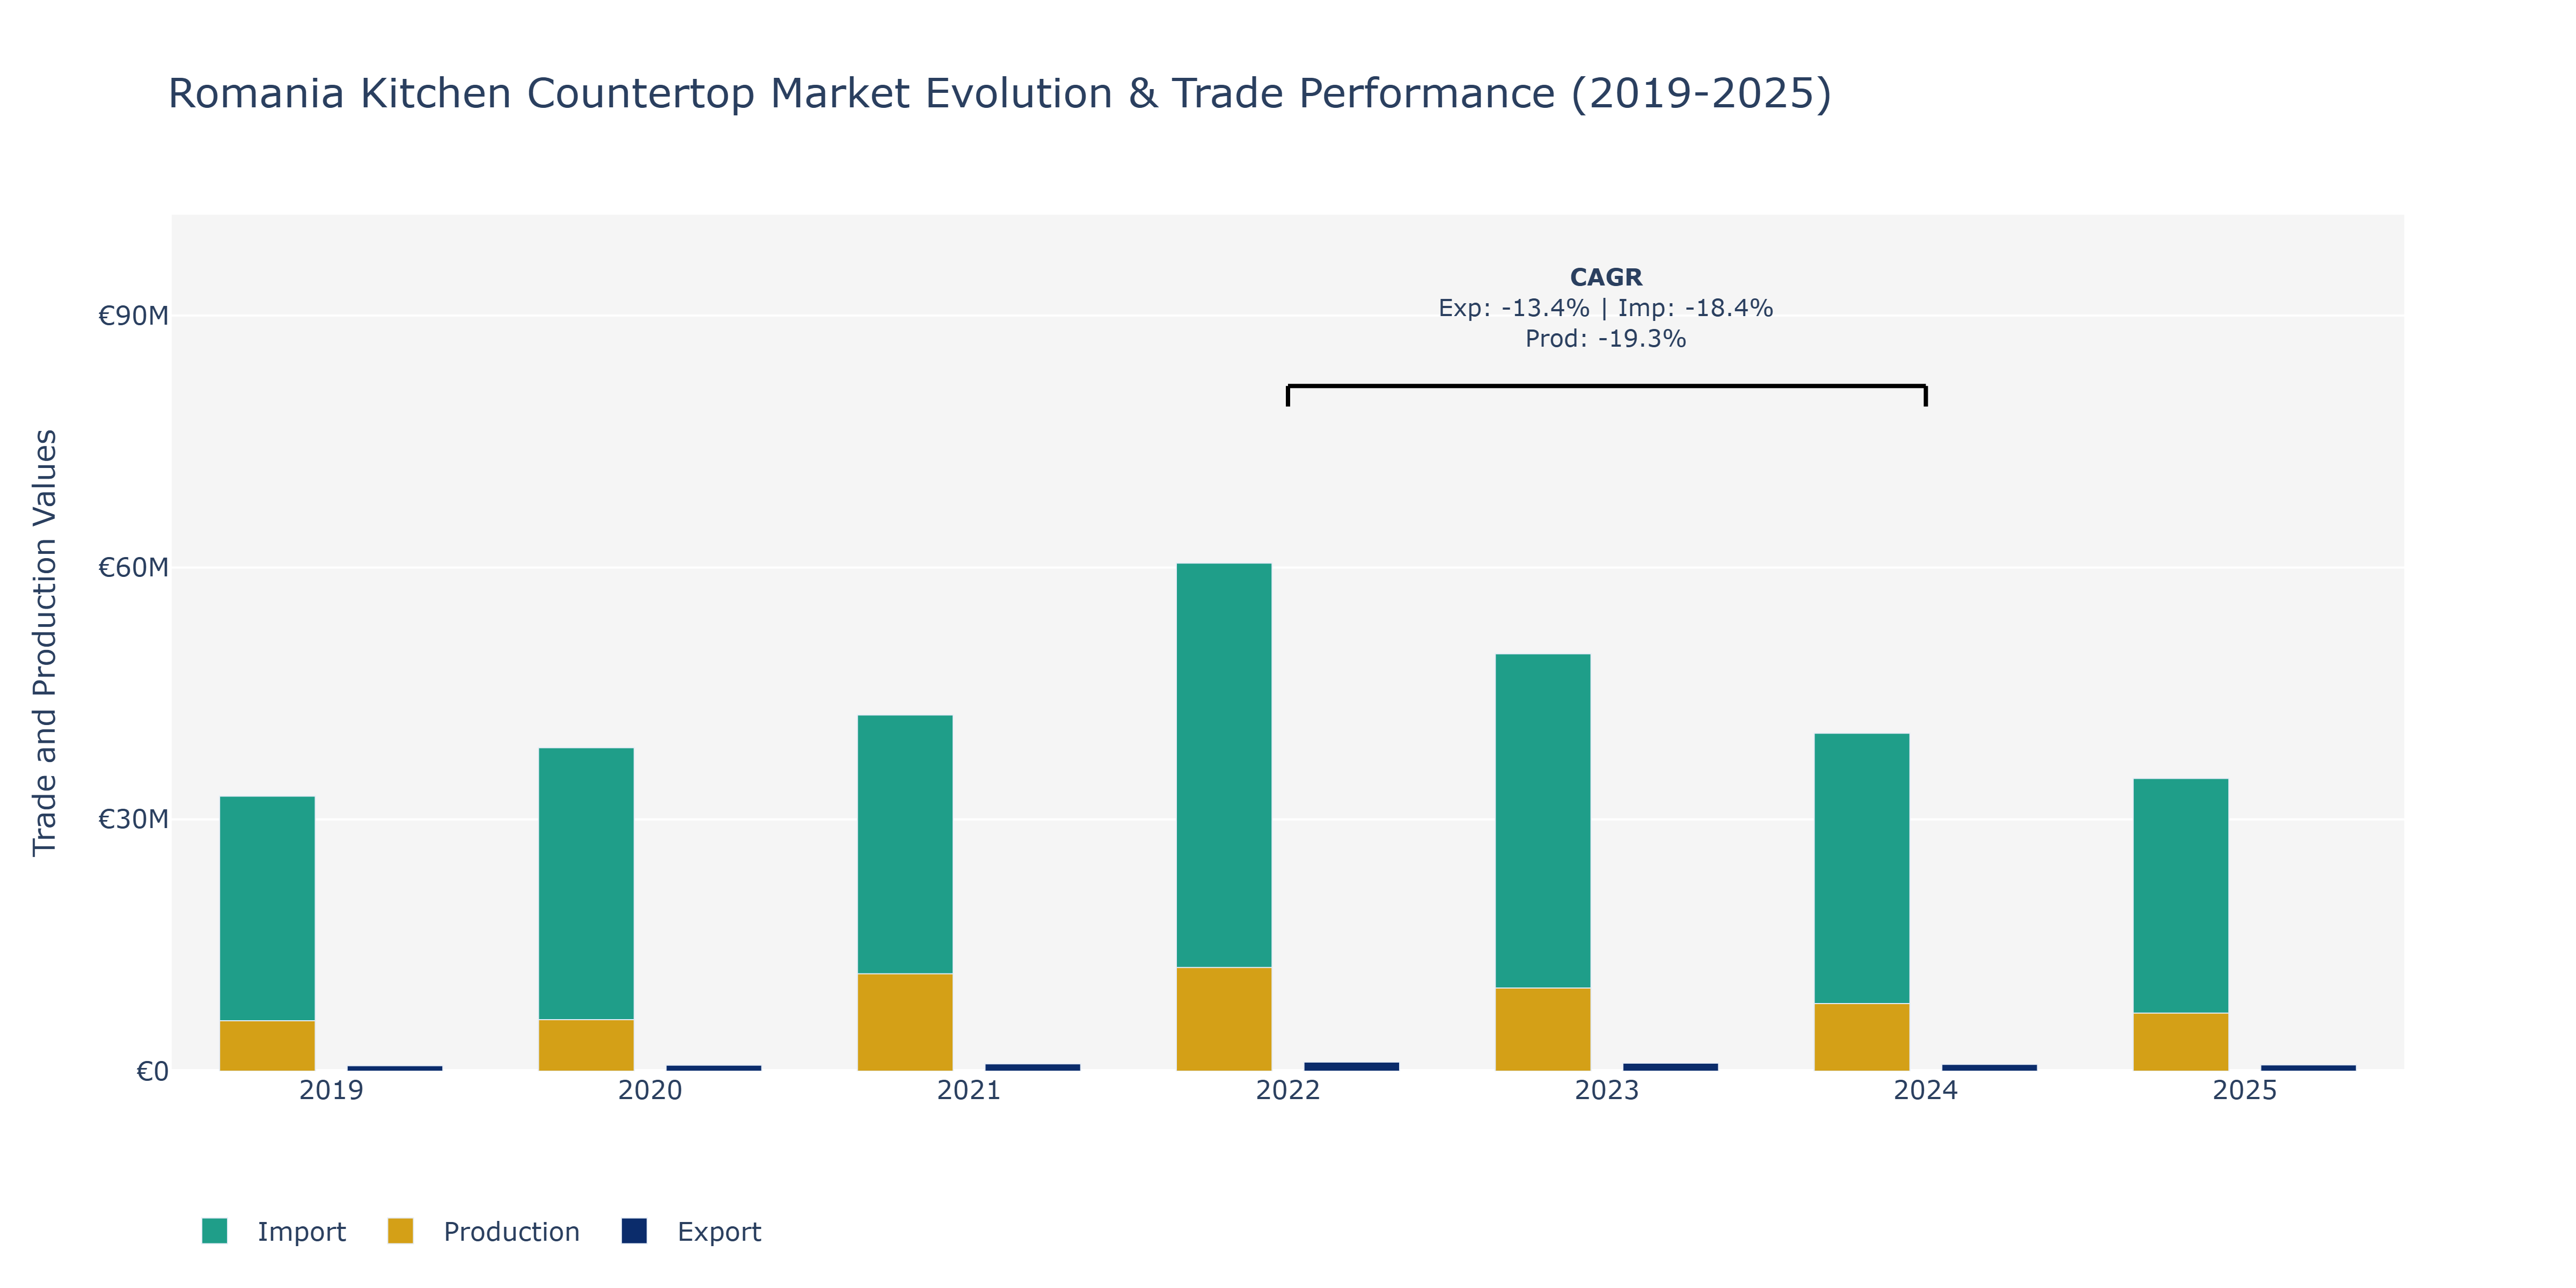Click the 2025 x-axis label
Image resolution: width=2576 pixels, height=1288 pixels.
pos(2245,1090)
